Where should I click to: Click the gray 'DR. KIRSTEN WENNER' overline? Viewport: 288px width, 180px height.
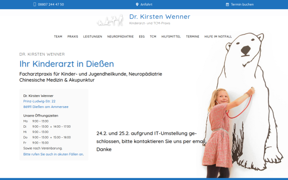(x=42, y=54)
